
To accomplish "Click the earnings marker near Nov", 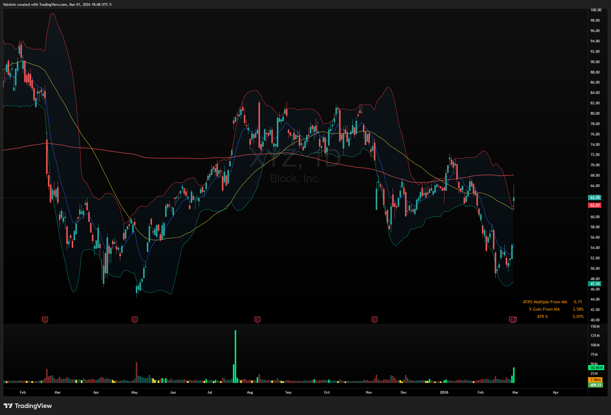I will (x=374, y=319).
